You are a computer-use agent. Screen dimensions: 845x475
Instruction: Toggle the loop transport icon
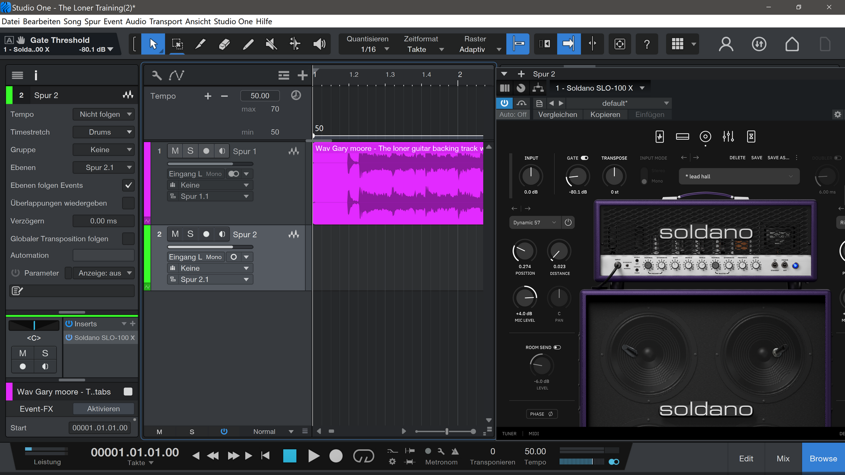click(x=364, y=456)
